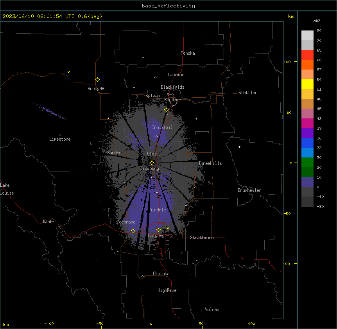Click the Strathmore town label
Viewport: 337px width, 329px height.
[202, 238]
